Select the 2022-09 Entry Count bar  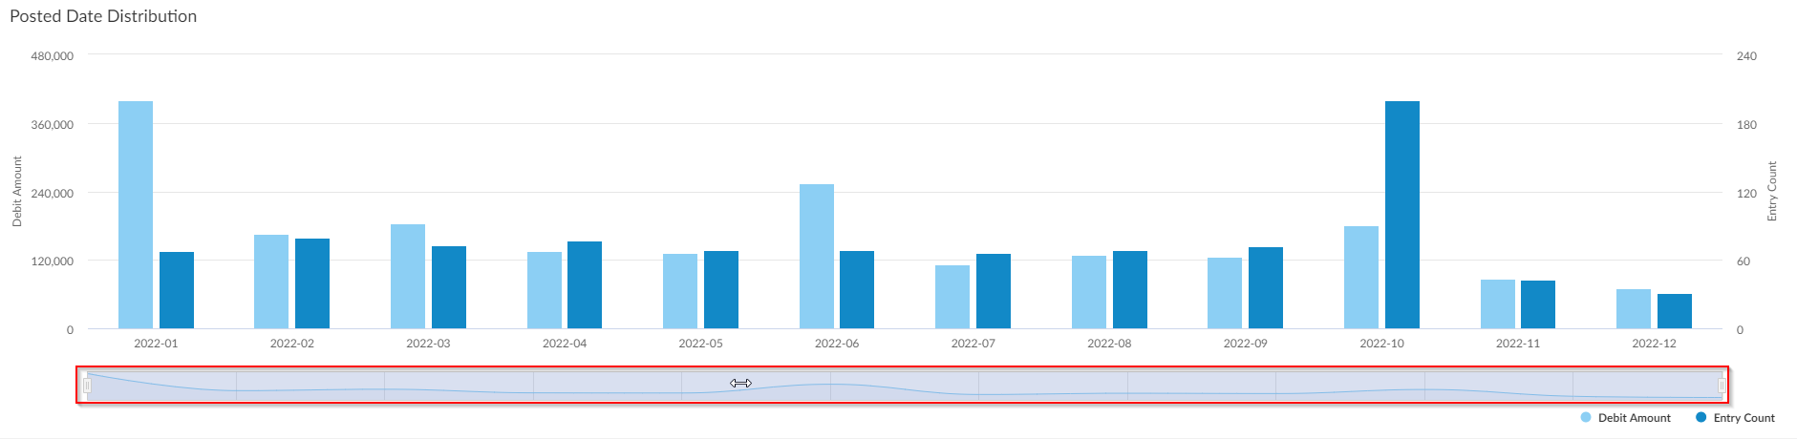(1266, 288)
